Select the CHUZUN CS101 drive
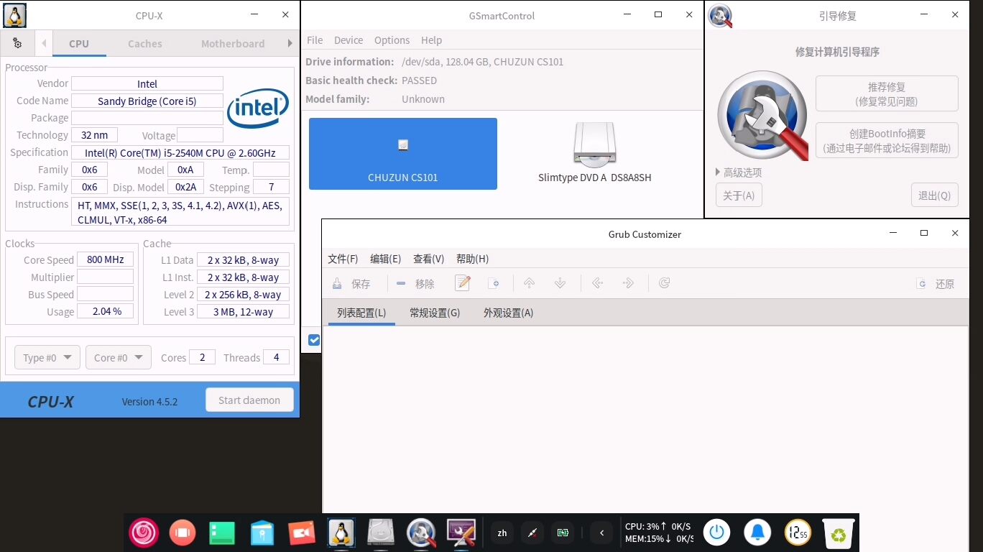 (x=402, y=154)
